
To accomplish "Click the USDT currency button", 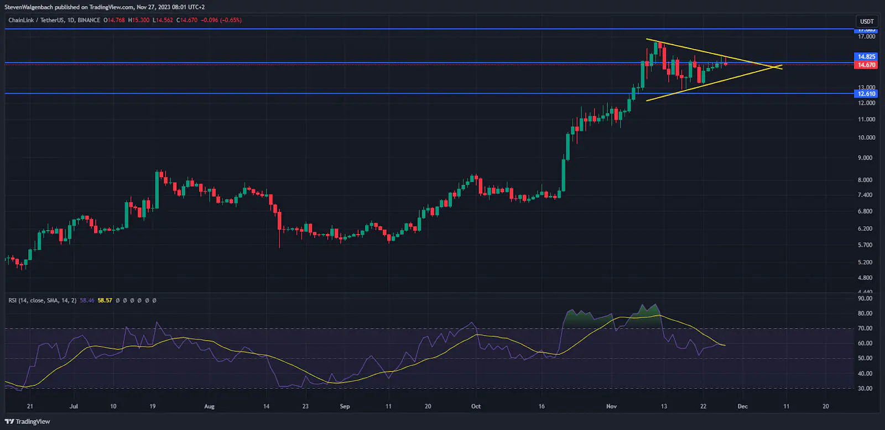I will 867,22.
